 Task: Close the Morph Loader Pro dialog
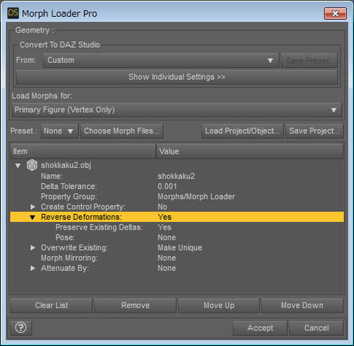[335, 13]
